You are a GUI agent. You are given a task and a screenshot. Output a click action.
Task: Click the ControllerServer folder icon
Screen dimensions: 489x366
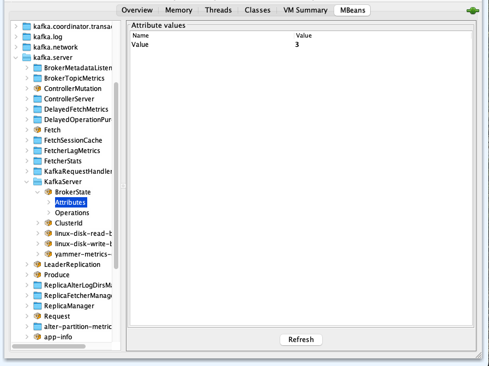coord(38,99)
